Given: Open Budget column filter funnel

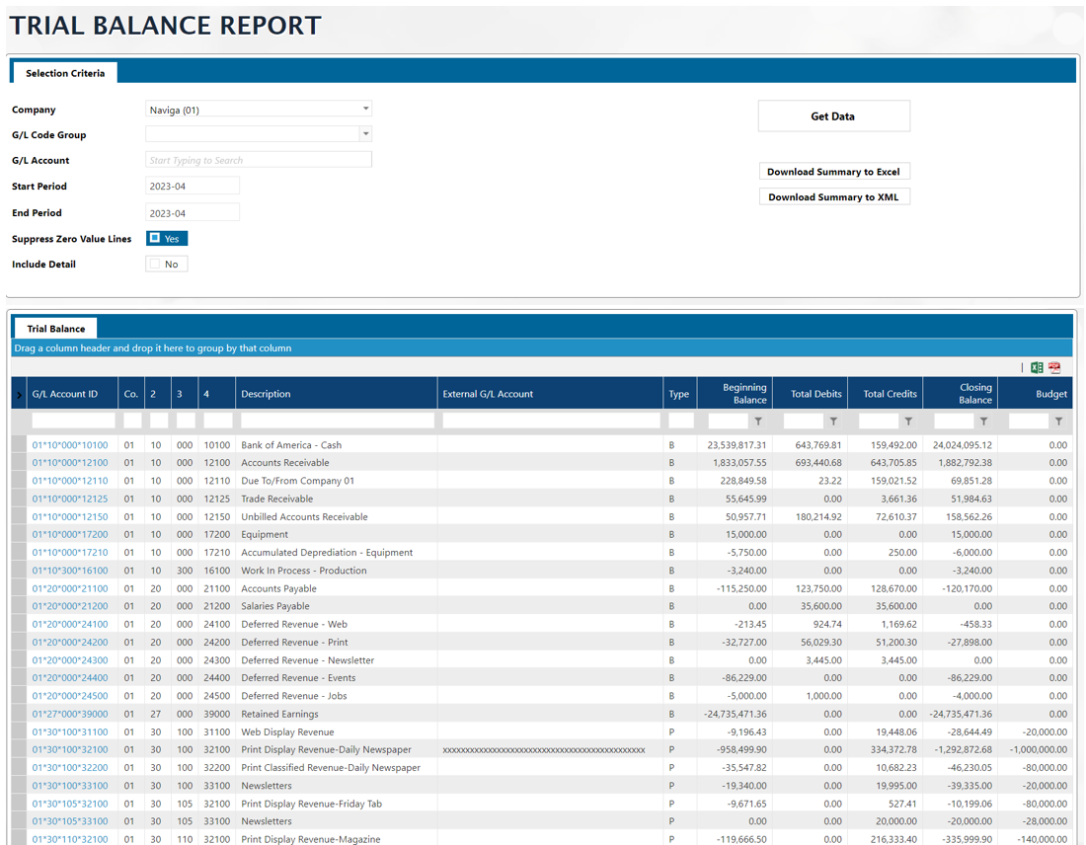Looking at the screenshot, I should point(1058,422).
